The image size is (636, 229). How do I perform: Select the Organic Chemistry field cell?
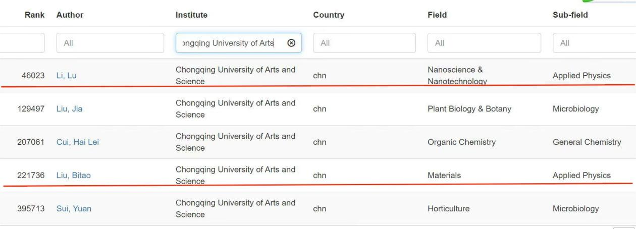(x=461, y=142)
